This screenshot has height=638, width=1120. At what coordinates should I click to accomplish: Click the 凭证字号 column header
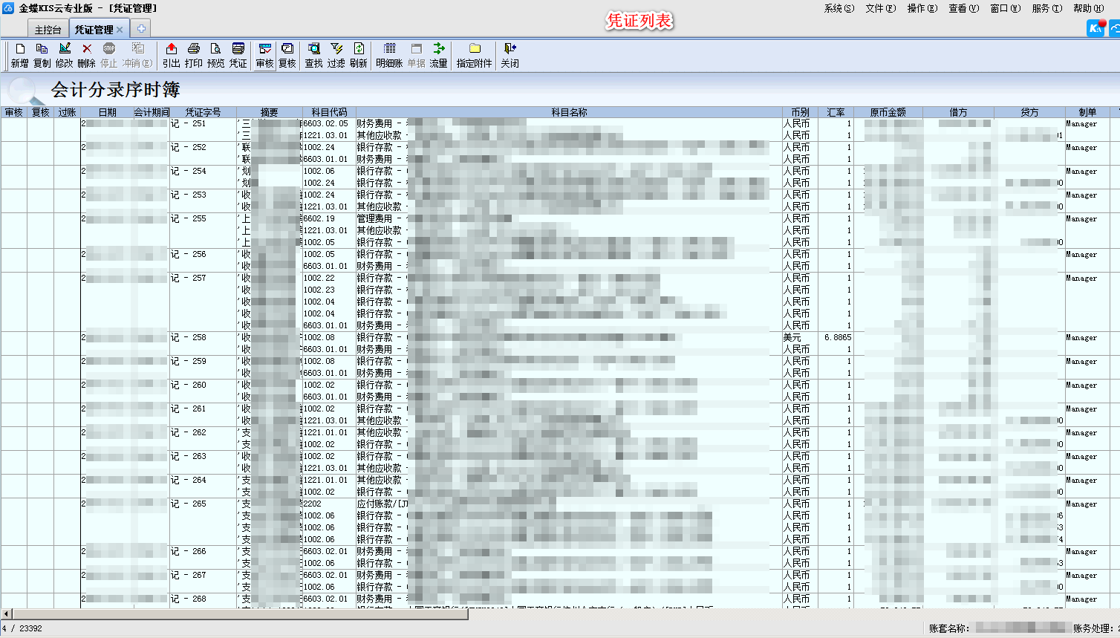(203, 112)
